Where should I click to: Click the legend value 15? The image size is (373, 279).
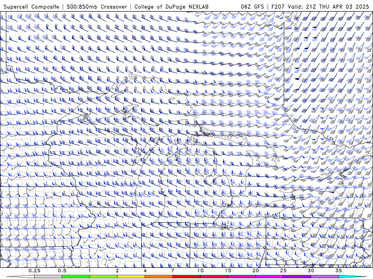coord(228,271)
